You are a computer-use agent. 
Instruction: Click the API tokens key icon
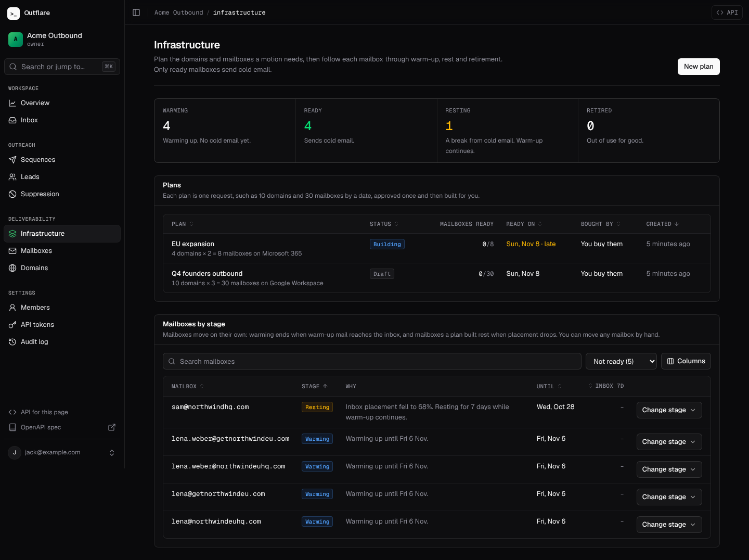(12, 325)
